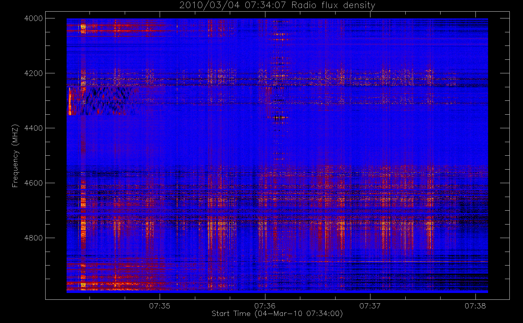Click the 4800 frequency tick label
Viewport: 523px width, 323px height.
tap(34, 238)
